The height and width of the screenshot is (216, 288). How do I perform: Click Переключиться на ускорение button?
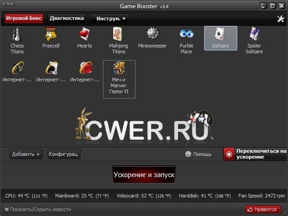[256, 154]
